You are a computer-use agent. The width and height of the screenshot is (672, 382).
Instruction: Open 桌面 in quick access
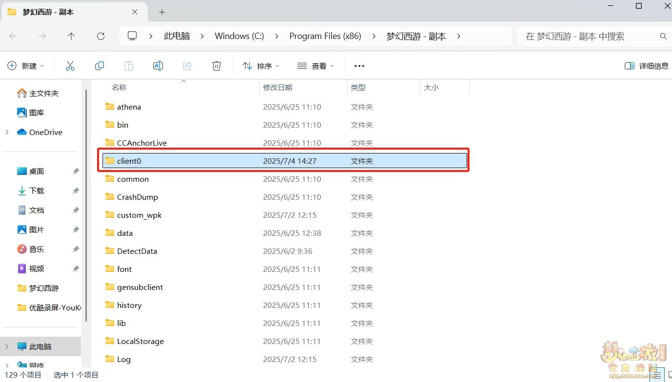pos(31,171)
